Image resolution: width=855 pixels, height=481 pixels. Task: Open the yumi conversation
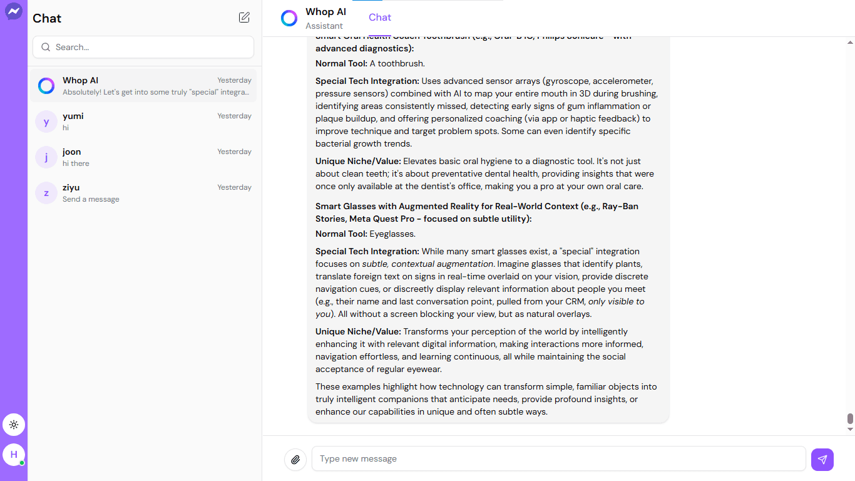143,122
